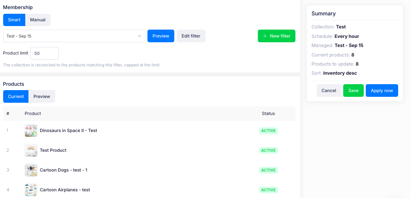Click ACTIVE badge for Cartoon Dogs
This screenshot has width=410, height=198.
coord(268,170)
